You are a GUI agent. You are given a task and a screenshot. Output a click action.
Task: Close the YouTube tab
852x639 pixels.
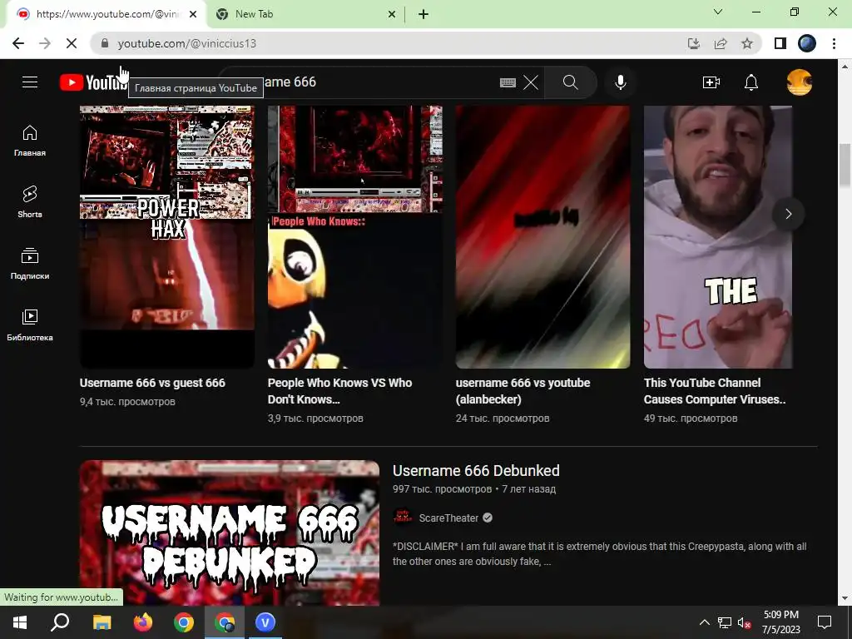click(193, 15)
